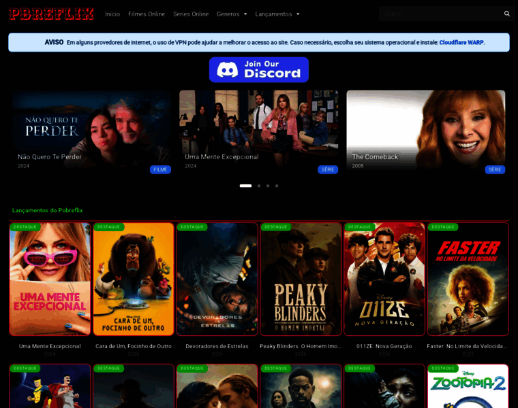518x408 pixels.
Task: Open Filmes Online menu item
Action: [x=147, y=14]
